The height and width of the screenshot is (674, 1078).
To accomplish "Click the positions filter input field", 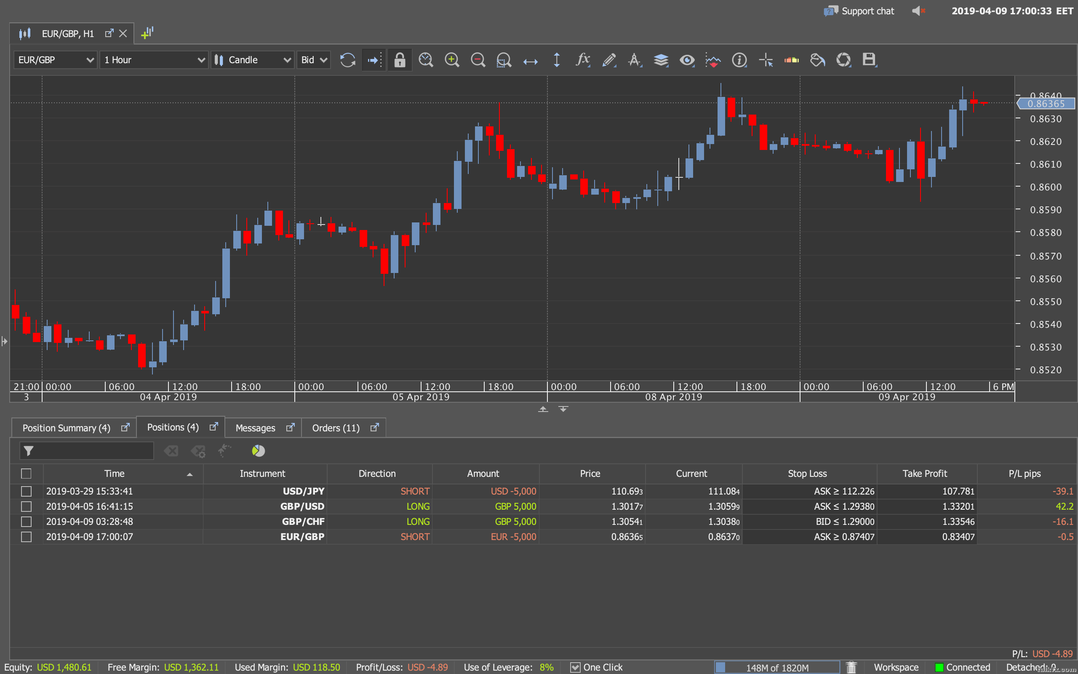I will point(87,451).
